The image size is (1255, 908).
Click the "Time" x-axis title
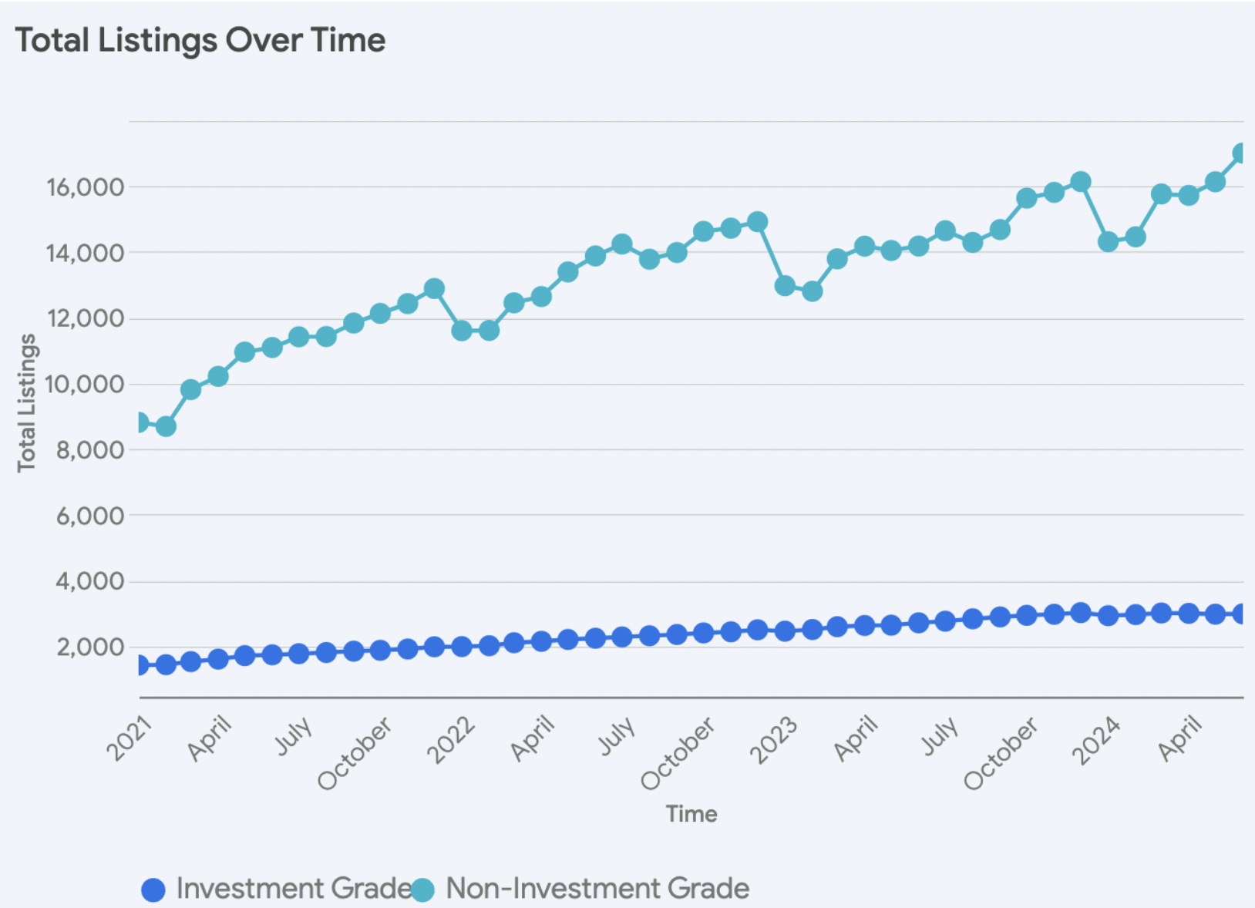coord(691,814)
